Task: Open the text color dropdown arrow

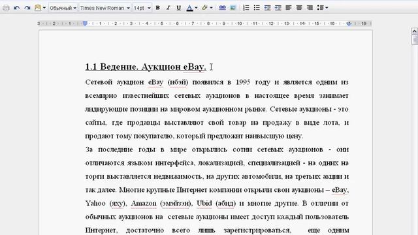Action: 196,8
